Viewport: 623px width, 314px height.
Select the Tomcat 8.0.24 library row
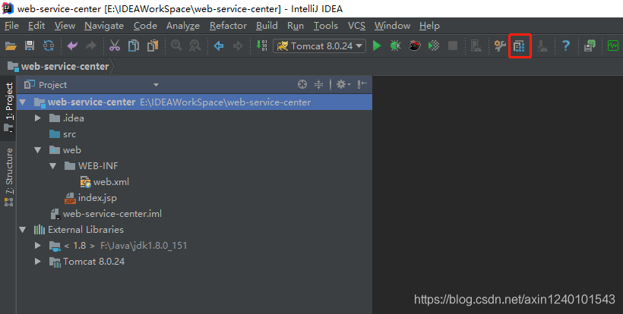coord(194,261)
